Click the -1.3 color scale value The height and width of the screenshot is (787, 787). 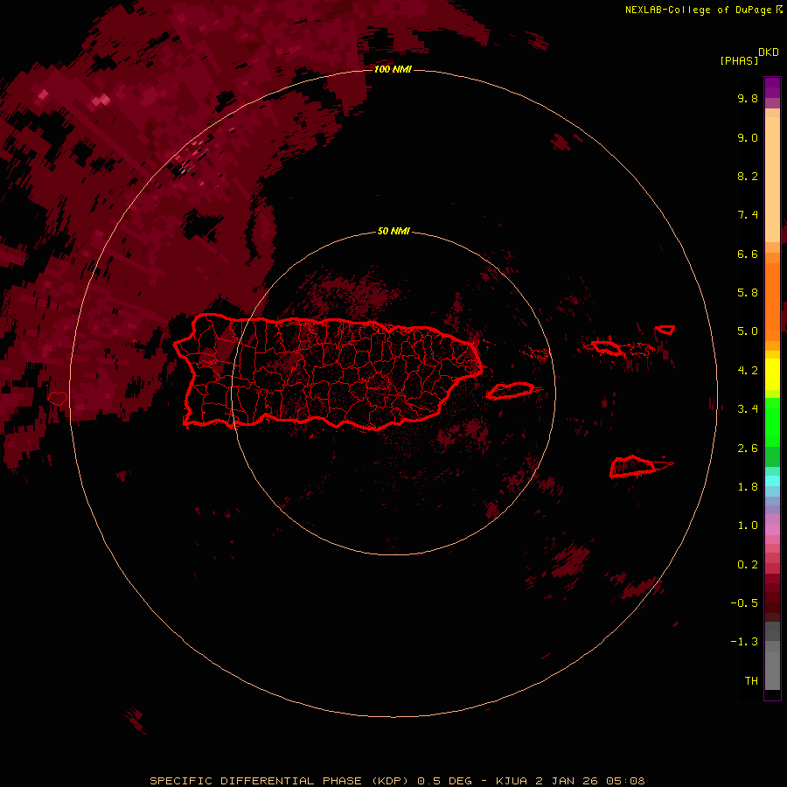click(744, 642)
